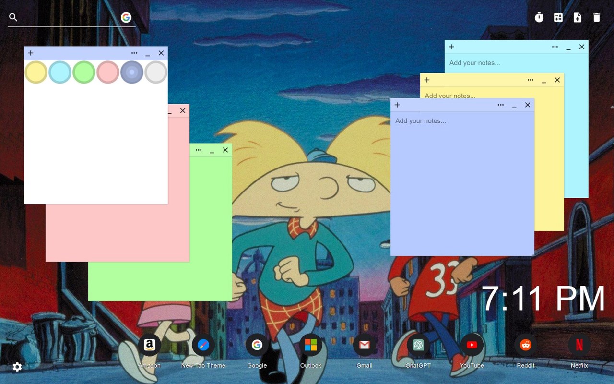Pick the light blue color swatch

pos(60,72)
